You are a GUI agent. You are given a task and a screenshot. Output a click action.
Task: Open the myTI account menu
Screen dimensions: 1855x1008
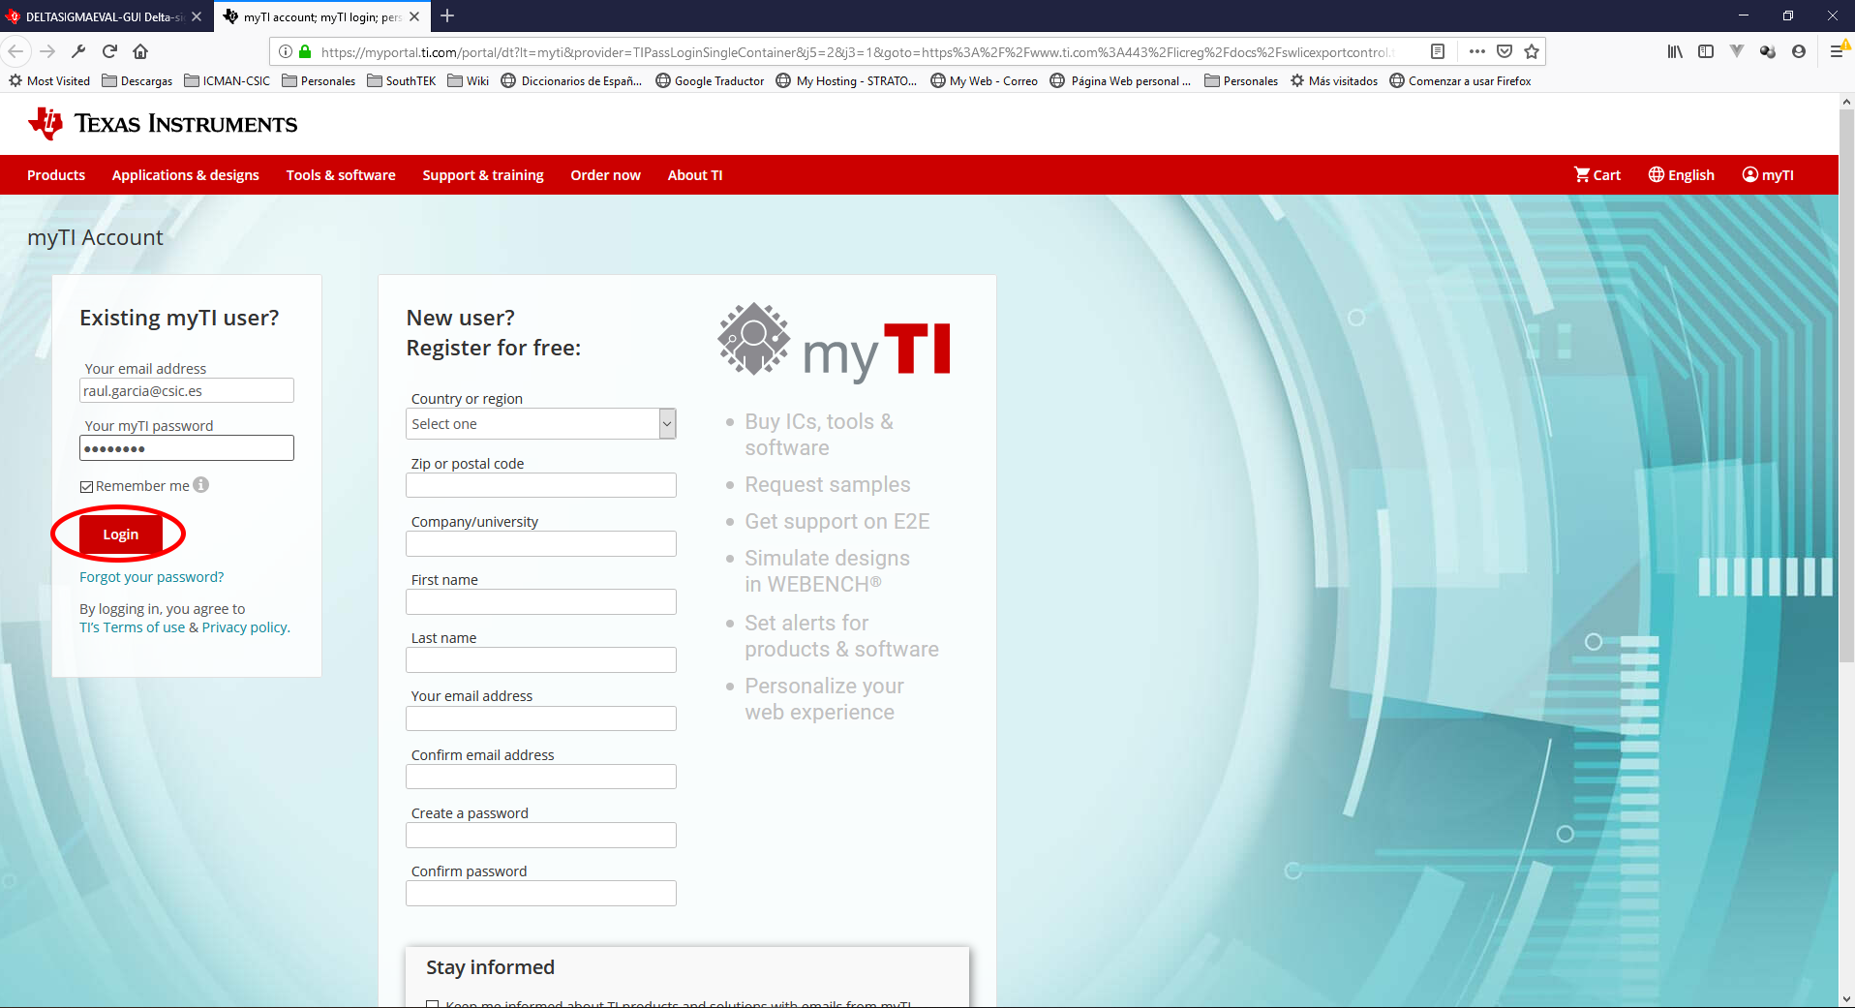(x=1768, y=174)
